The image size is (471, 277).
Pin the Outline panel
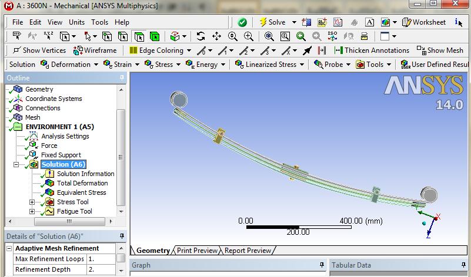(x=122, y=78)
